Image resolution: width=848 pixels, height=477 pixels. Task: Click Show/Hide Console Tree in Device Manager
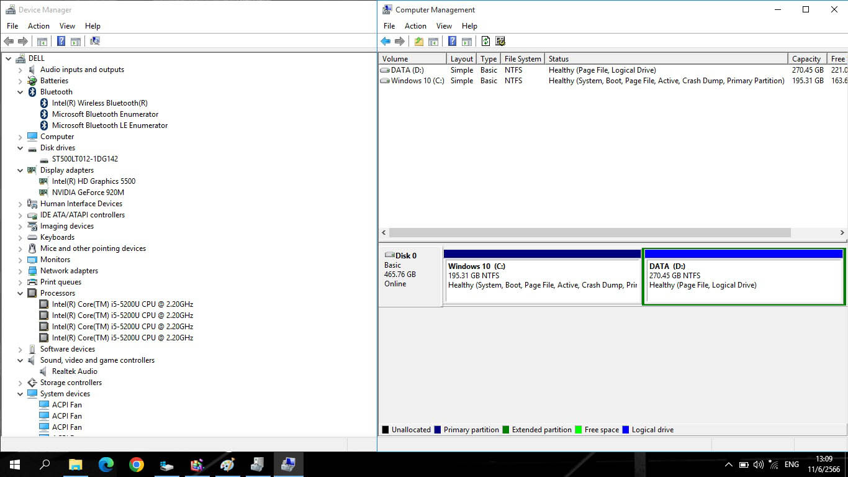[42, 42]
